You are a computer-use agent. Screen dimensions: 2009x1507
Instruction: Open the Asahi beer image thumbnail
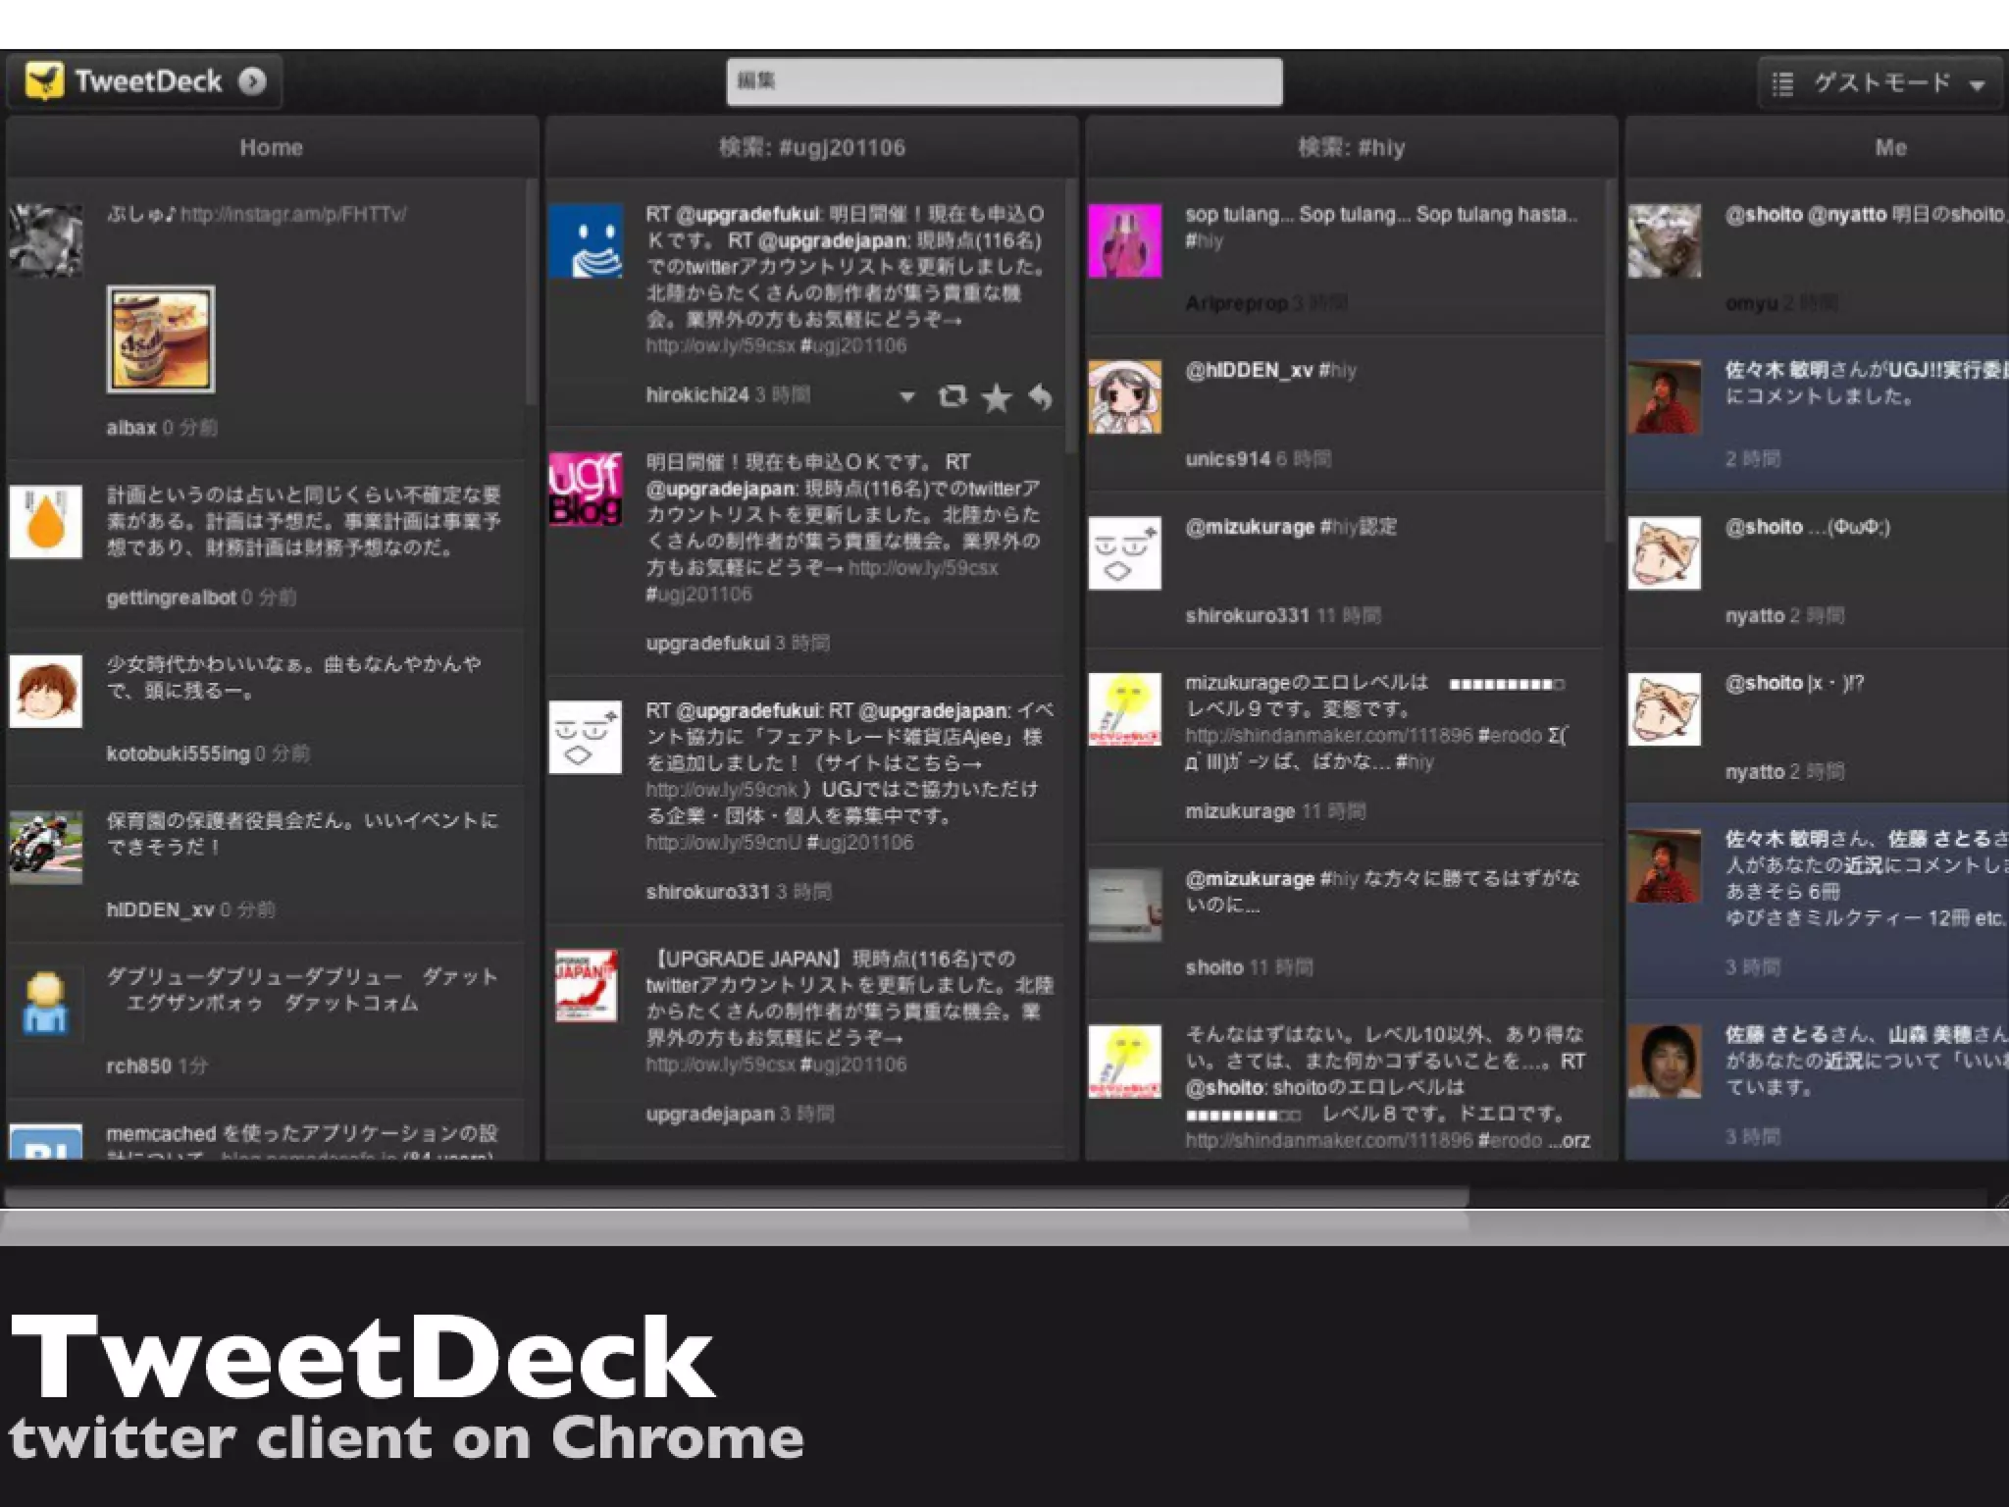[x=161, y=339]
